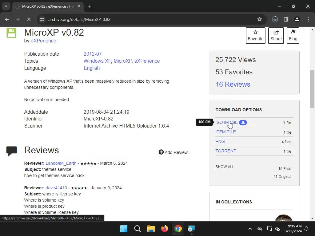
Task: Open the English language link
Action: pyautogui.click(x=92, y=68)
